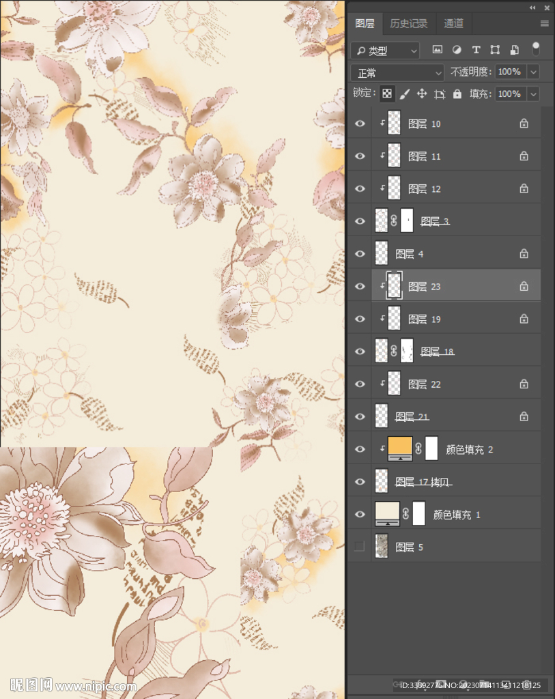Open the blend mode 正常 dropdown
The width and height of the screenshot is (555, 699).
pyautogui.click(x=397, y=72)
